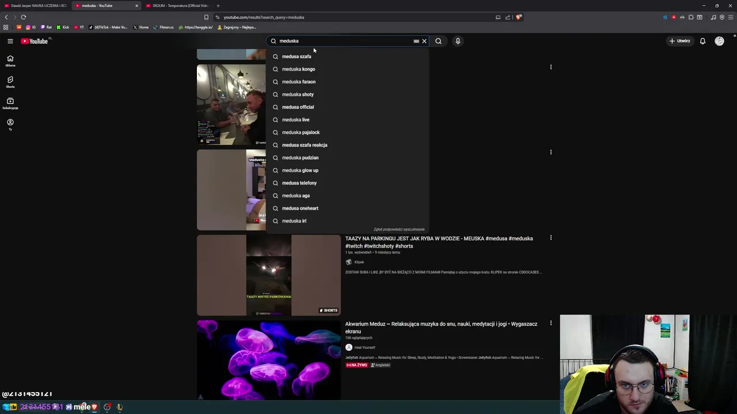Open the Klipek channel link

click(359, 262)
